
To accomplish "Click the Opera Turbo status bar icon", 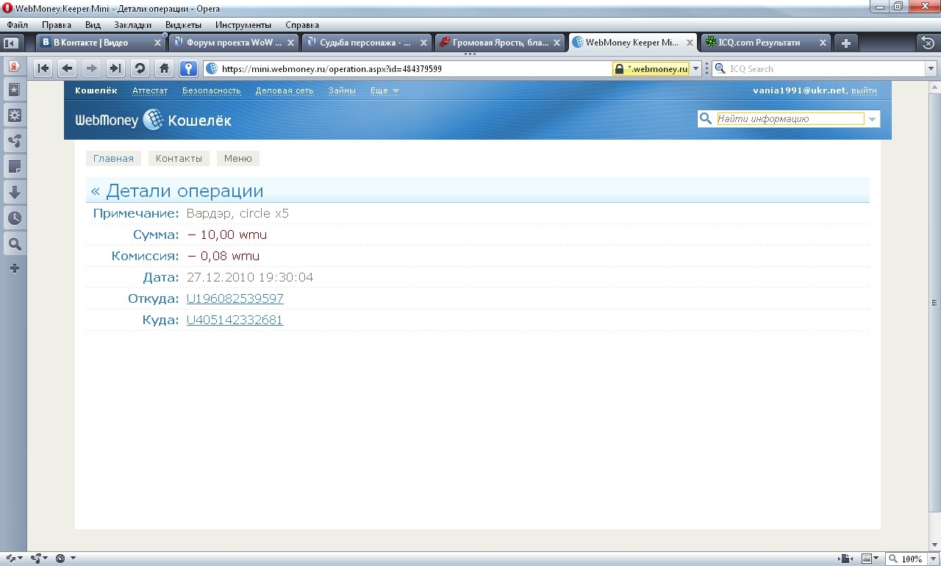I will pos(61,559).
